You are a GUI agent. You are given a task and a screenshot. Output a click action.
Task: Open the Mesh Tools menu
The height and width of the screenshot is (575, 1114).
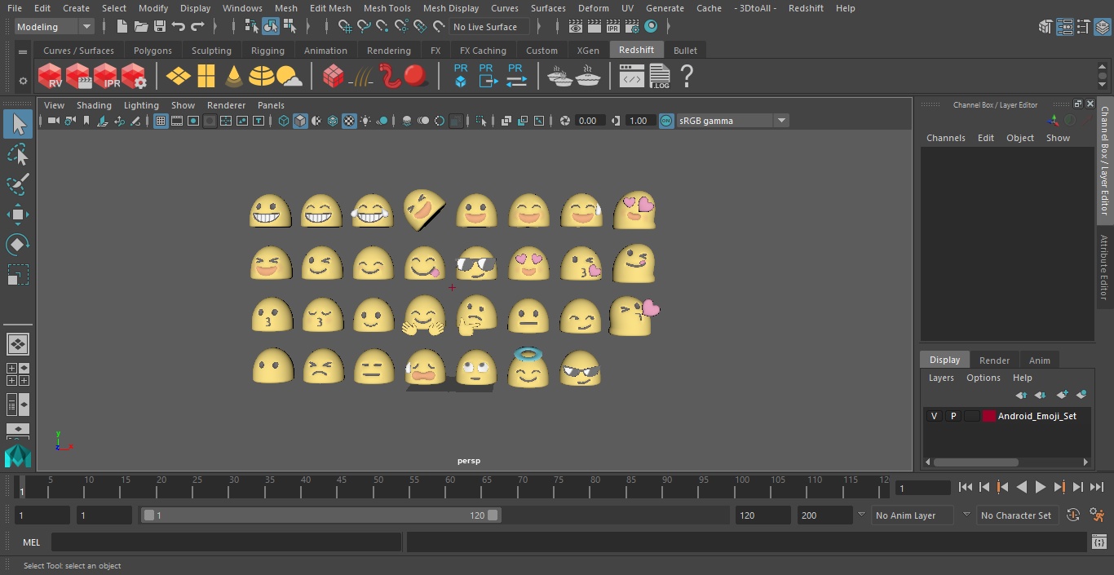387,8
